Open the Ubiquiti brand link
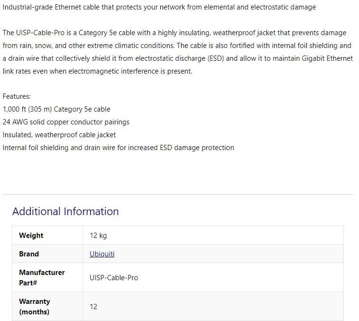This screenshot has width=359, height=321. (102, 254)
